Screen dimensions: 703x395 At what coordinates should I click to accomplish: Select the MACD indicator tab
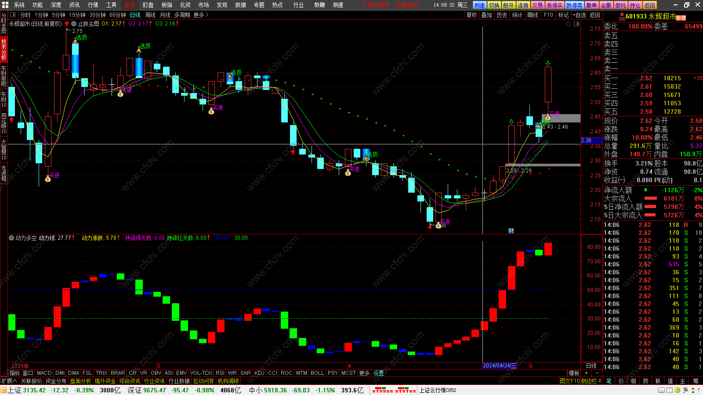click(x=44, y=373)
